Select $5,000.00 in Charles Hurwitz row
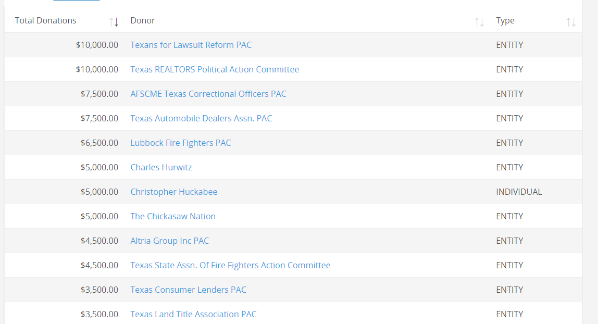Viewport: 598px width, 324px height. click(x=99, y=167)
